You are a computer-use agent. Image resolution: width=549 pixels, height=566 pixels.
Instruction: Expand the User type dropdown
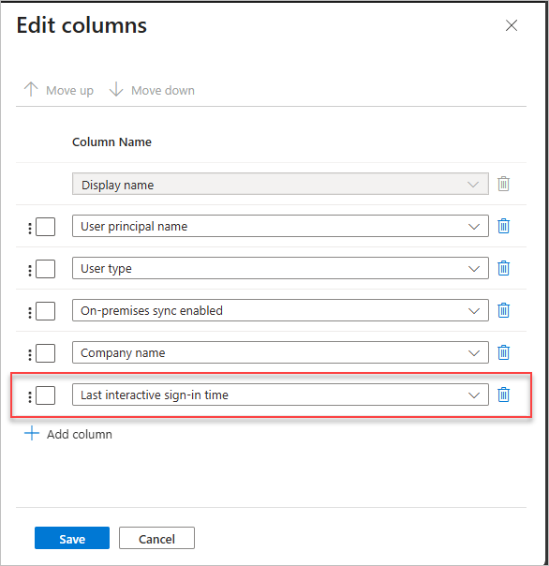(280, 268)
